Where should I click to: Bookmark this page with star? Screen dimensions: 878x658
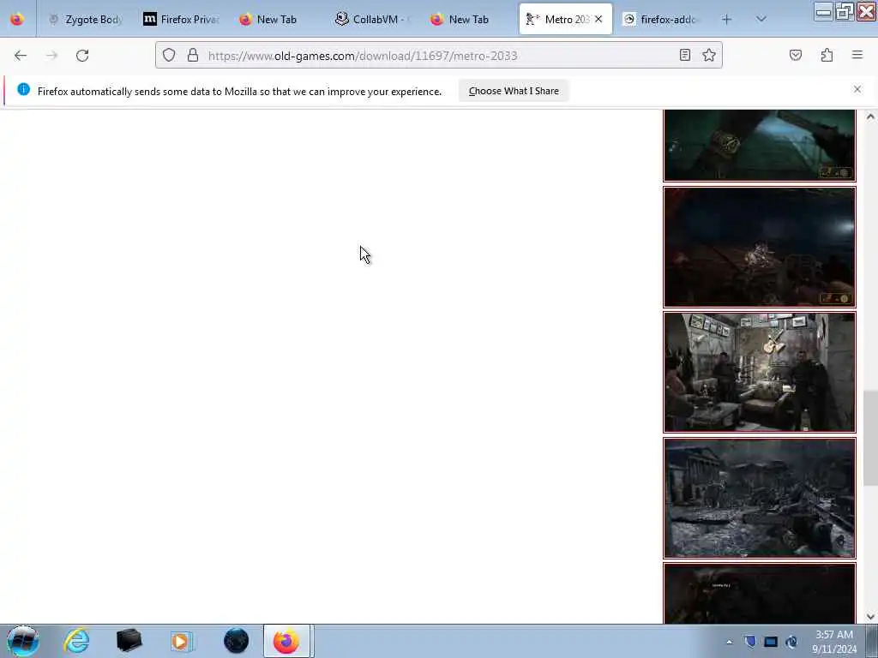tap(709, 55)
